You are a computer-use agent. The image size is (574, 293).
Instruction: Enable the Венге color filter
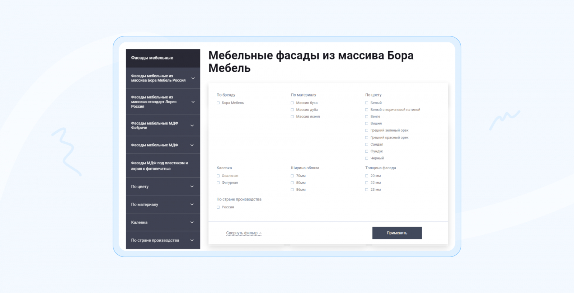tap(367, 117)
